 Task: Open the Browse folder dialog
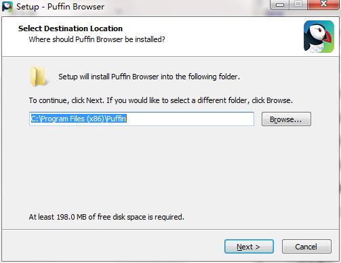click(286, 119)
